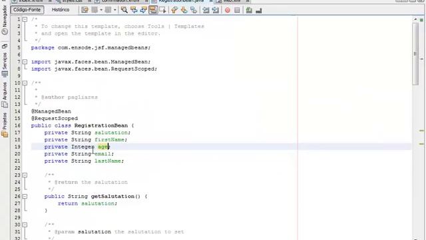This screenshot has width=426, height=240.
Task: Collapse the getSalutation method fold at line 26
Action: 25,196
